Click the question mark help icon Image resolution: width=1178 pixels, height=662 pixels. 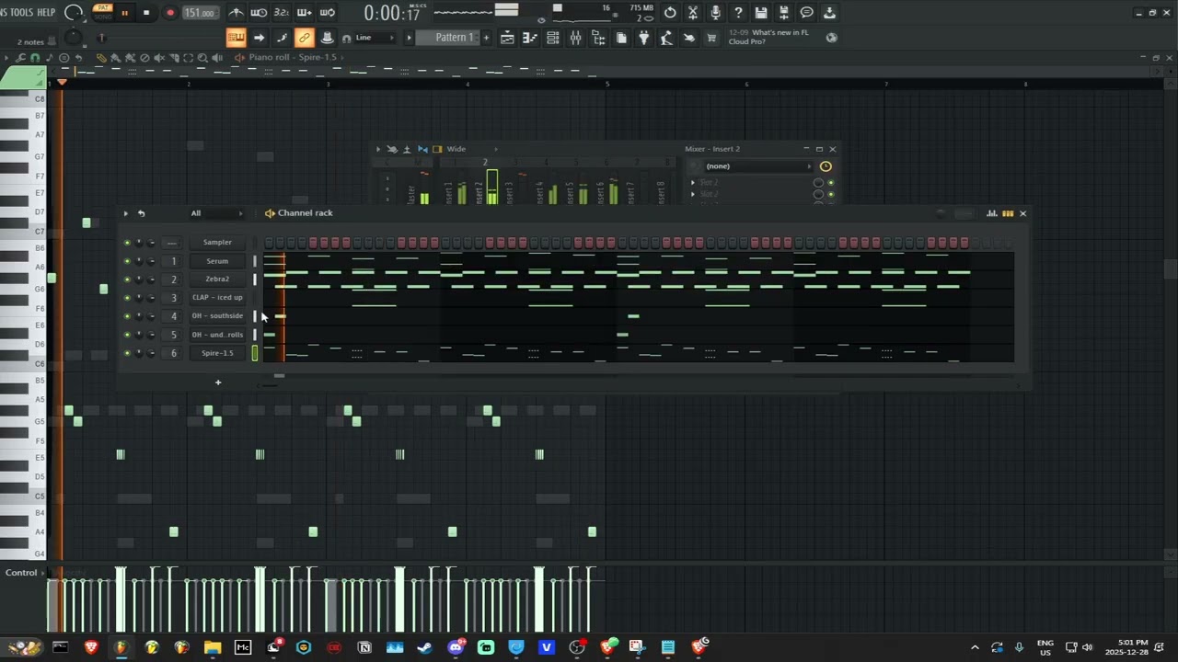738,13
